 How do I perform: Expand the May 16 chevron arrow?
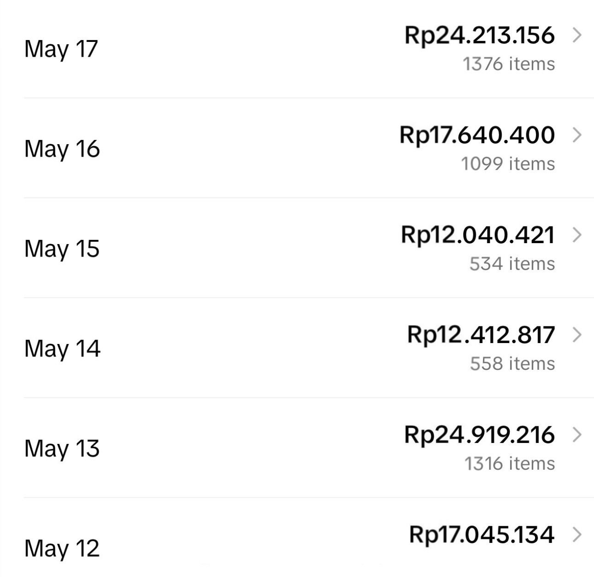tap(577, 135)
